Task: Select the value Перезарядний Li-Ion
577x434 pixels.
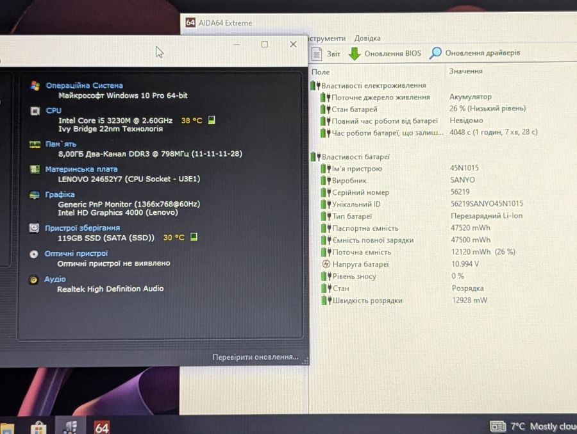Action: pyautogui.click(x=487, y=215)
